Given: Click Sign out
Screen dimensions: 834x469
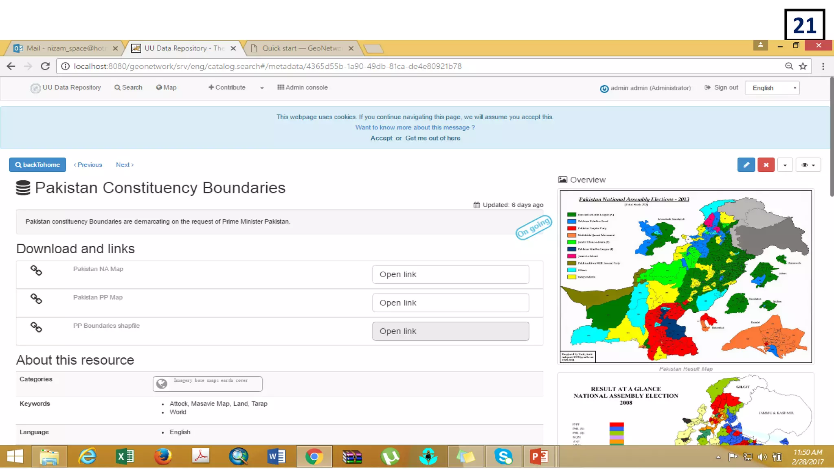Looking at the screenshot, I should pos(721,88).
